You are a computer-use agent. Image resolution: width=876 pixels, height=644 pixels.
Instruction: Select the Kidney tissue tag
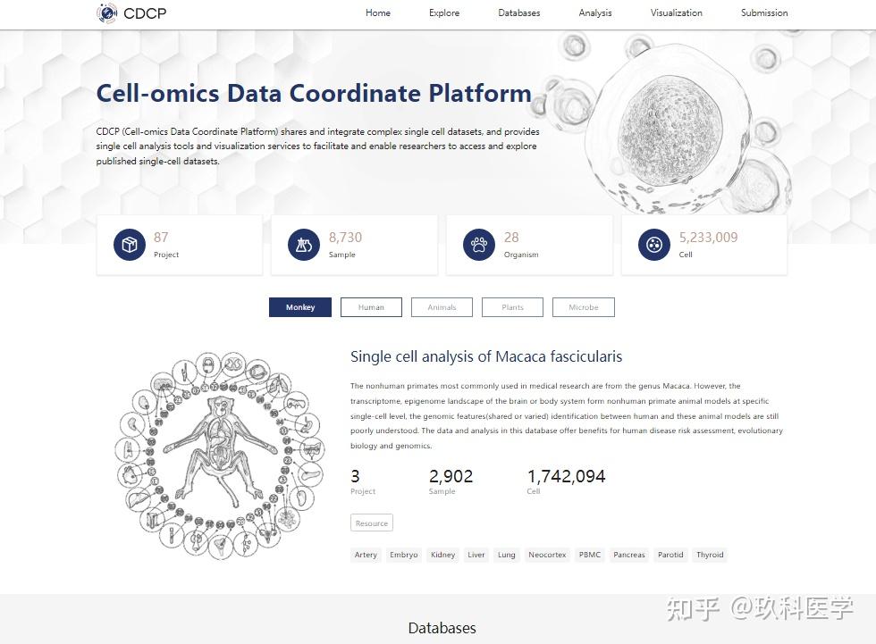442,554
